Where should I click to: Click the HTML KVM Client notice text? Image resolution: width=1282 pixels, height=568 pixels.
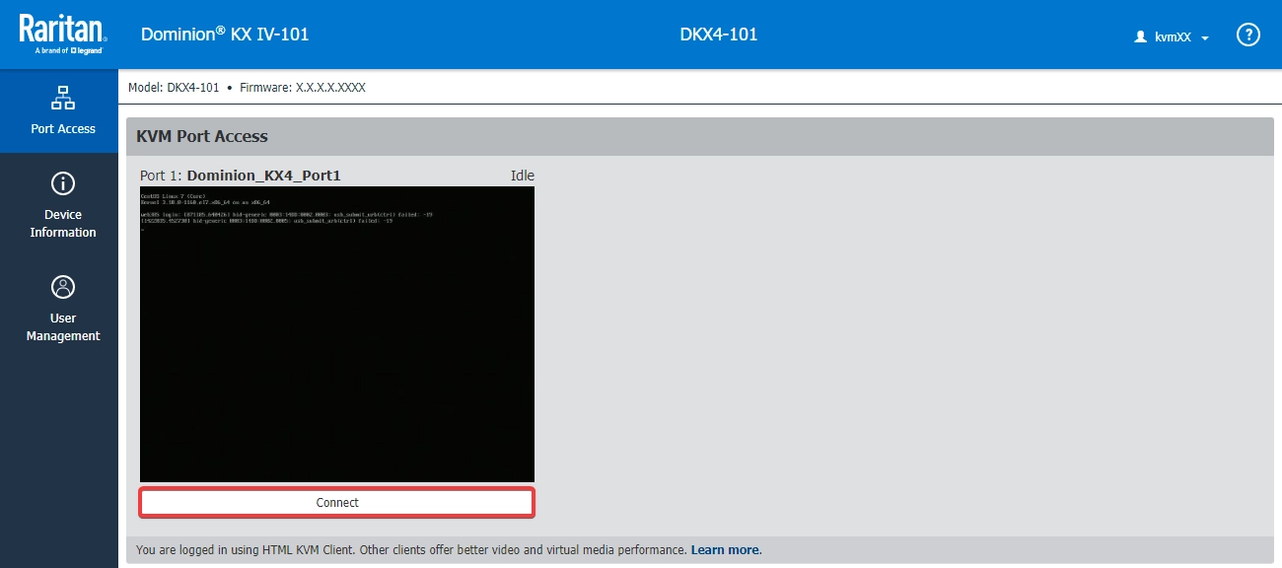(411, 550)
